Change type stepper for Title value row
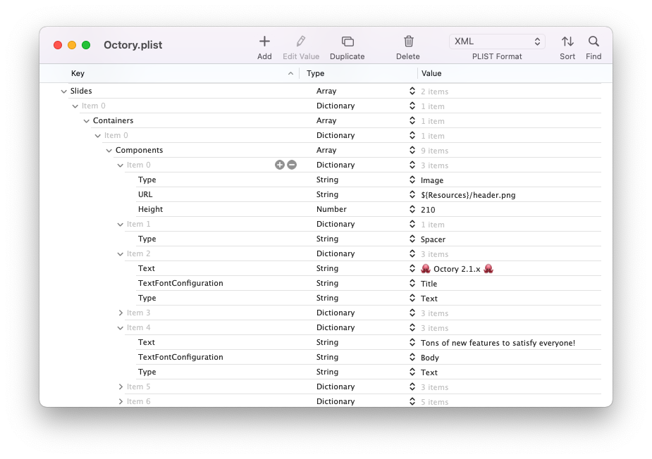This screenshot has height=459, width=652. pyautogui.click(x=412, y=283)
